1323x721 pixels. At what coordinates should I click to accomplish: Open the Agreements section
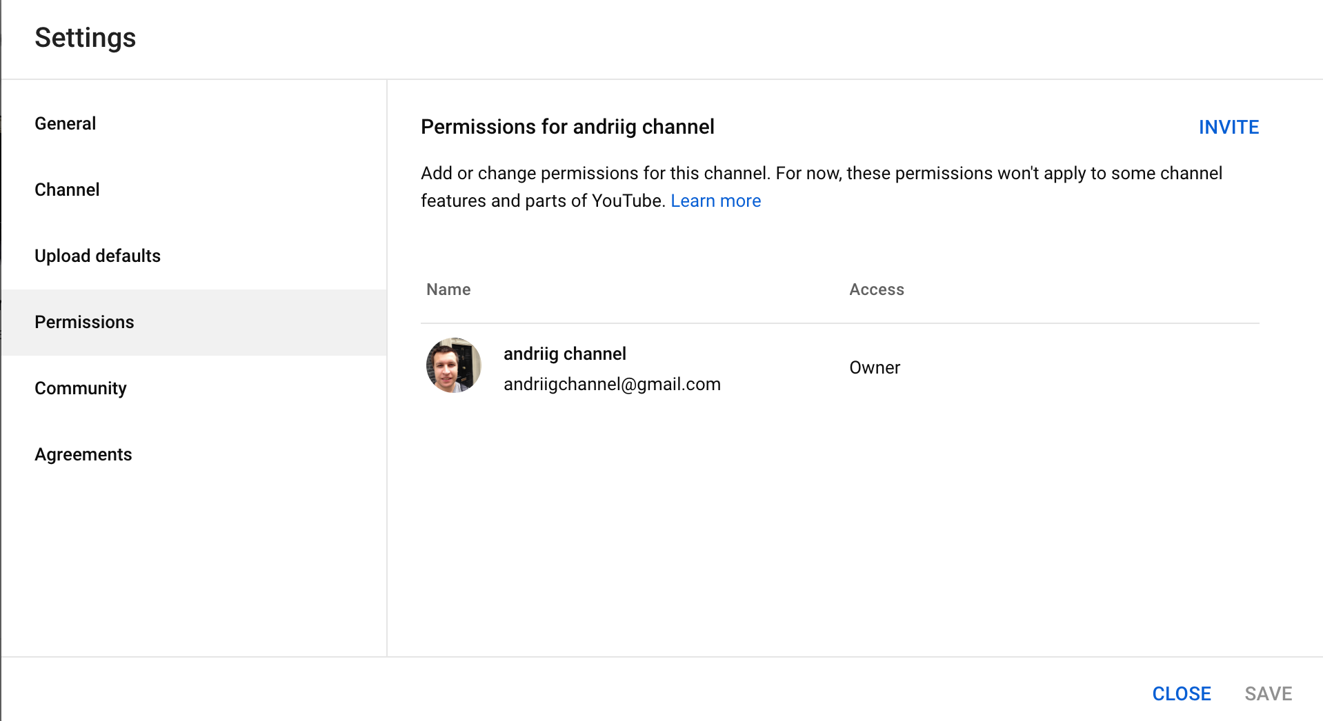(83, 455)
